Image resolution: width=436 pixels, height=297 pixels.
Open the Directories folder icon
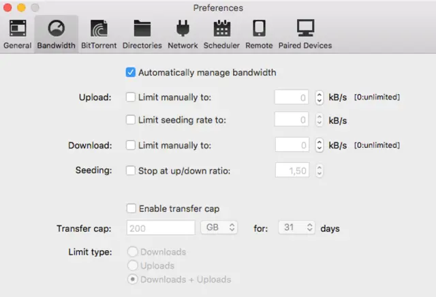(142, 29)
